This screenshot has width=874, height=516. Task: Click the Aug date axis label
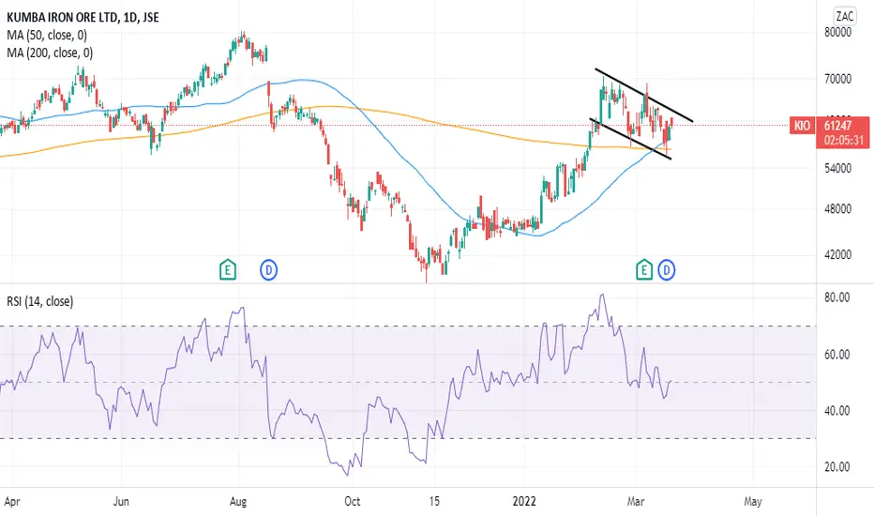click(238, 502)
